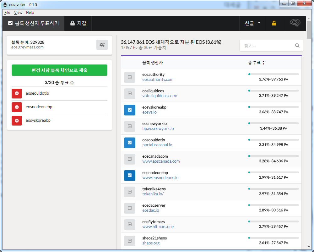Remove eosnodeonebp from the vote list
This screenshot has width=314, height=252.
click(x=17, y=107)
